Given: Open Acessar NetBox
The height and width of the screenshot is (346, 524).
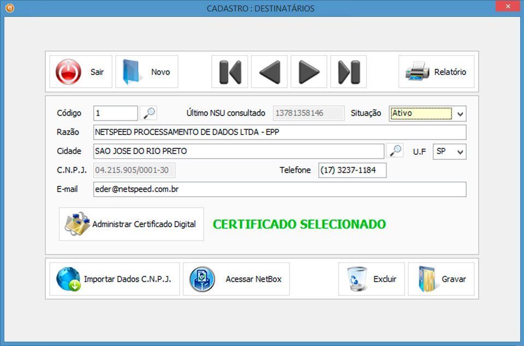Looking at the screenshot, I should (236, 279).
